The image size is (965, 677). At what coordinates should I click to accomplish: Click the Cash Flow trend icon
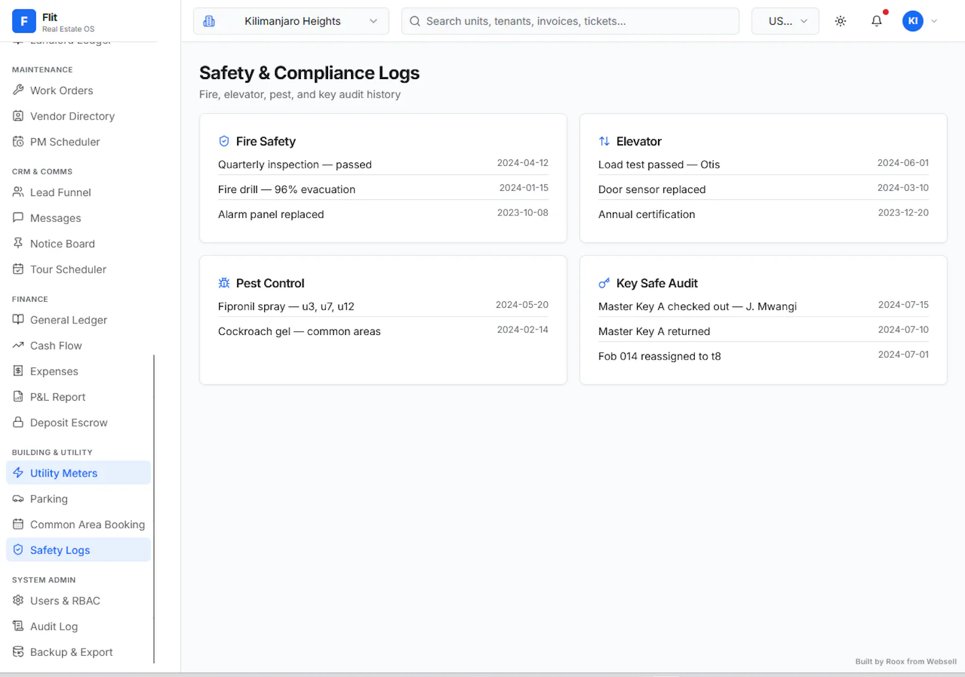click(x=18, y=345)
